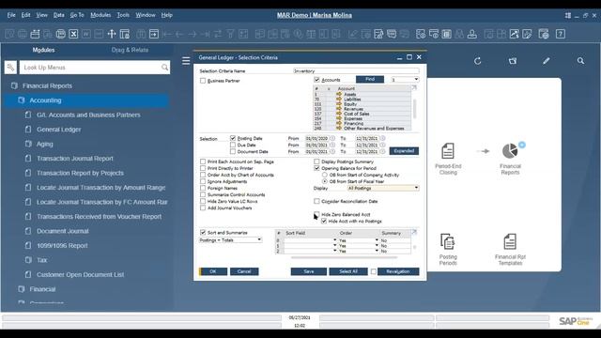
Task: Open the Period-End Closing tile
Action: pos(448,159)
